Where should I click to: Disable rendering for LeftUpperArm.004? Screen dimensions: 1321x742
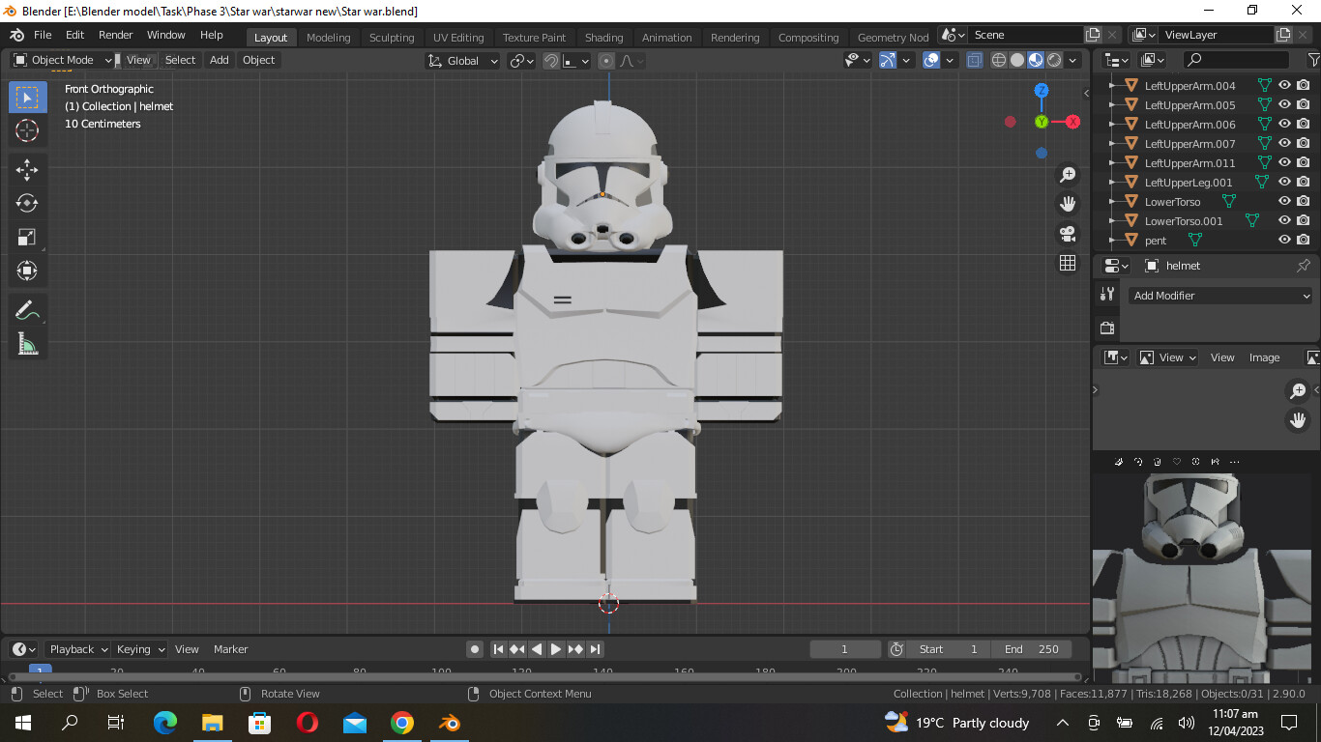tap(1304, 85)
